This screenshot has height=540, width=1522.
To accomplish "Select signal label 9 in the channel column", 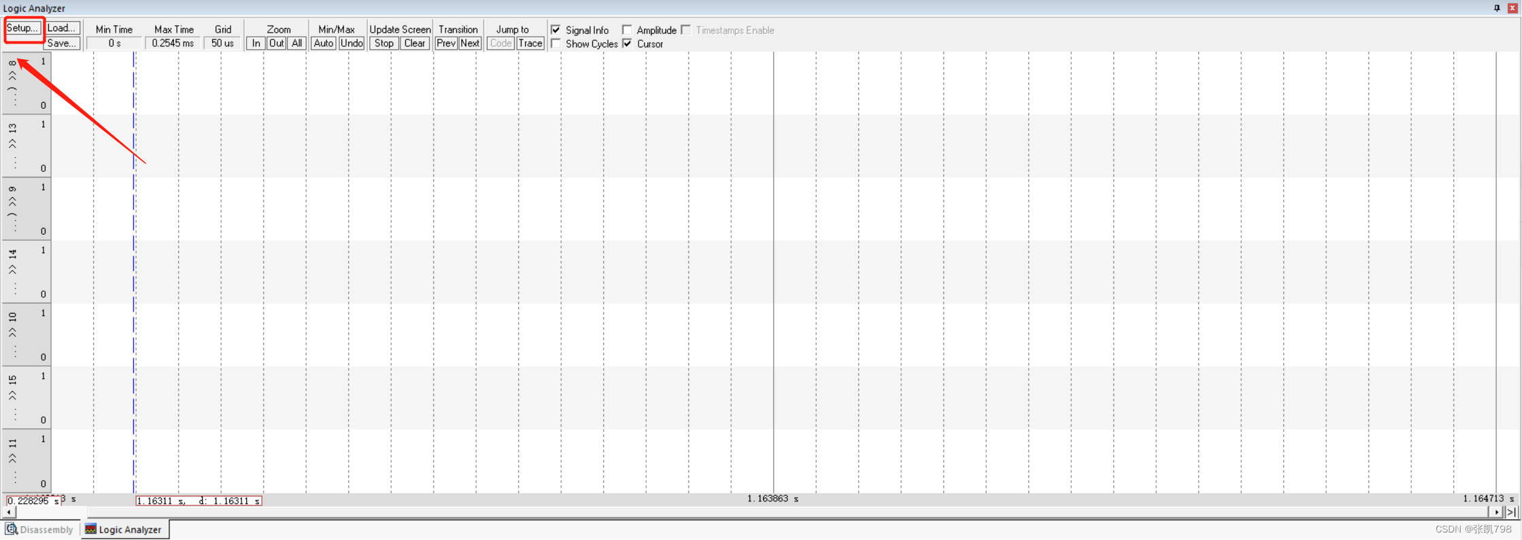I will (12, 189).
